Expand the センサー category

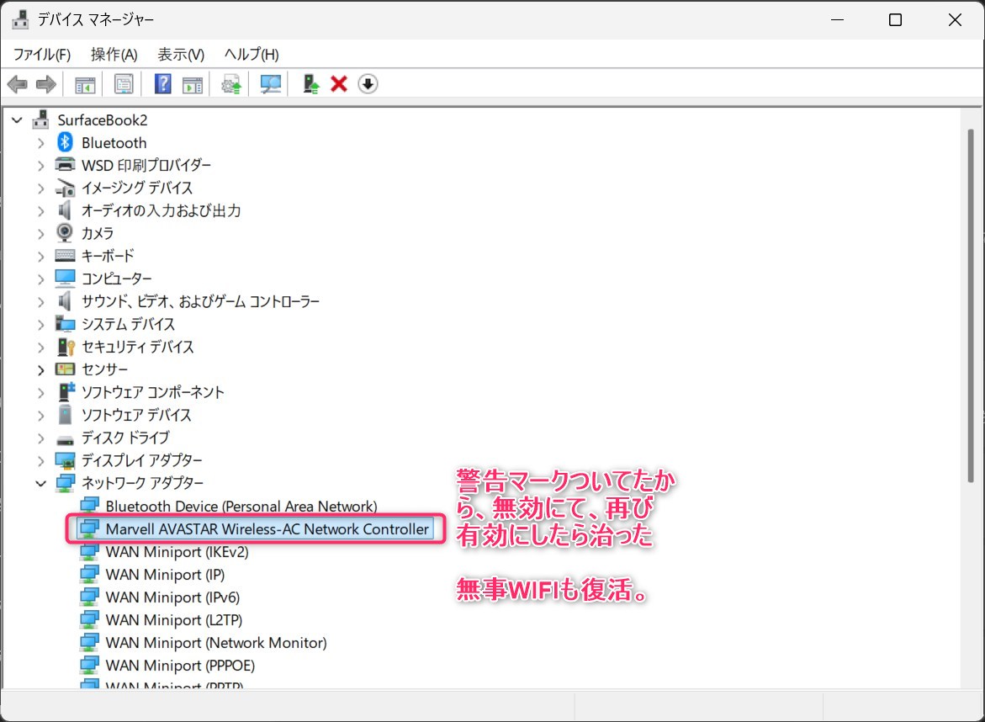pos(41,370)
